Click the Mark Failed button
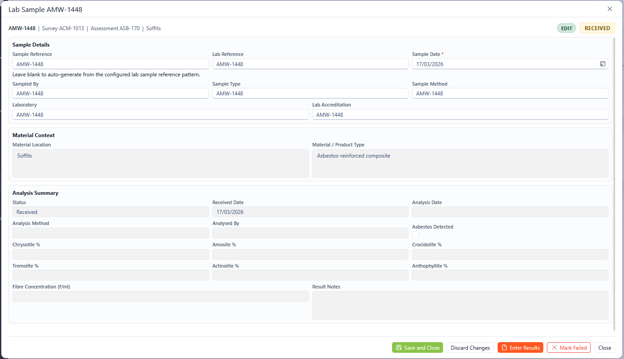 pos(569,348)
